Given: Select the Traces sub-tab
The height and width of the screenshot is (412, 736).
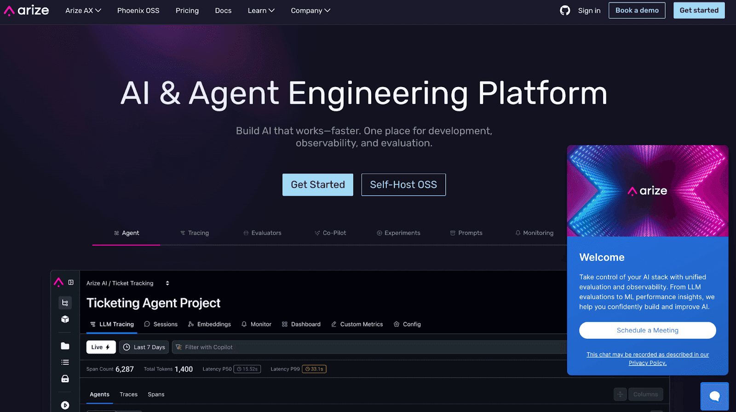Looking at the screenshot, I should pyautogui.click(x=128, y=394).
